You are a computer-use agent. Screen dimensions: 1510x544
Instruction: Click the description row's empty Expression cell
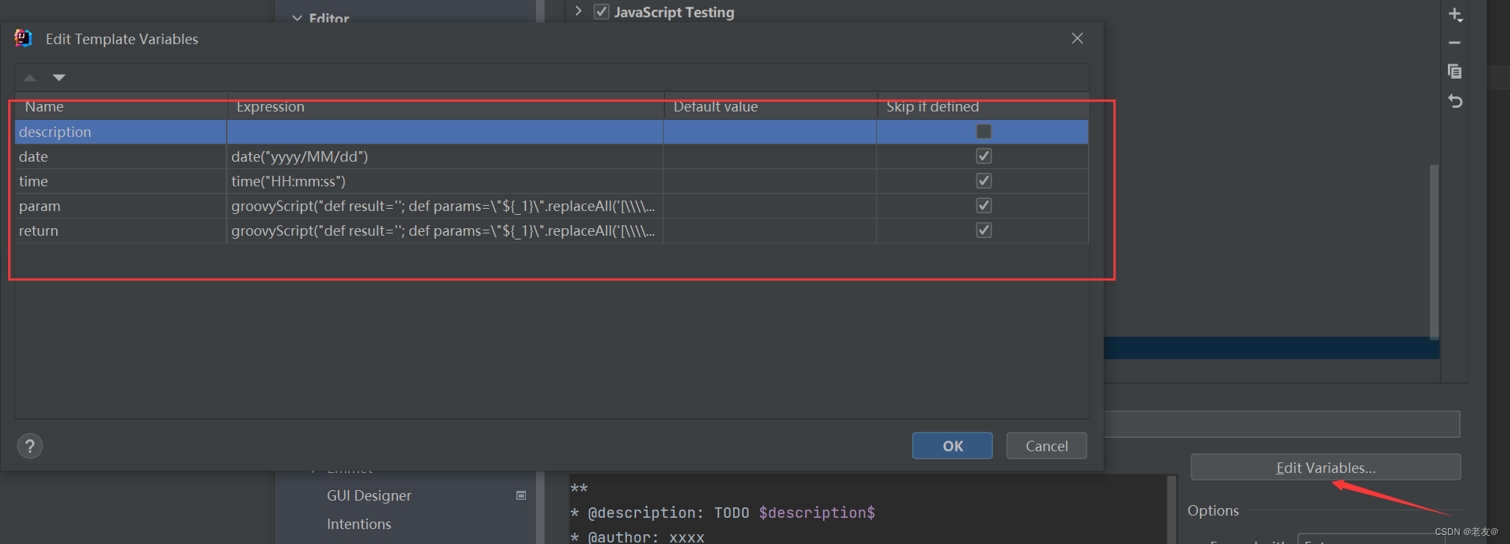tap(445, 132)
